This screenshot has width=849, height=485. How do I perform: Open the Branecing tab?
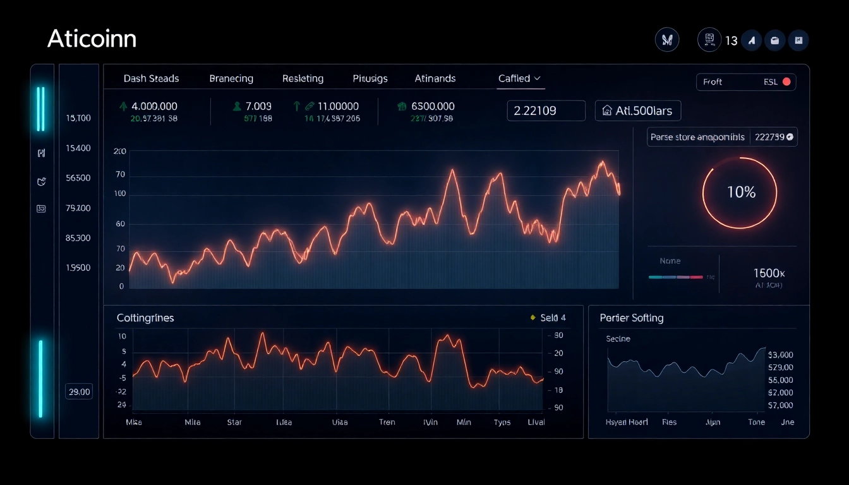(x=231, y=78)
